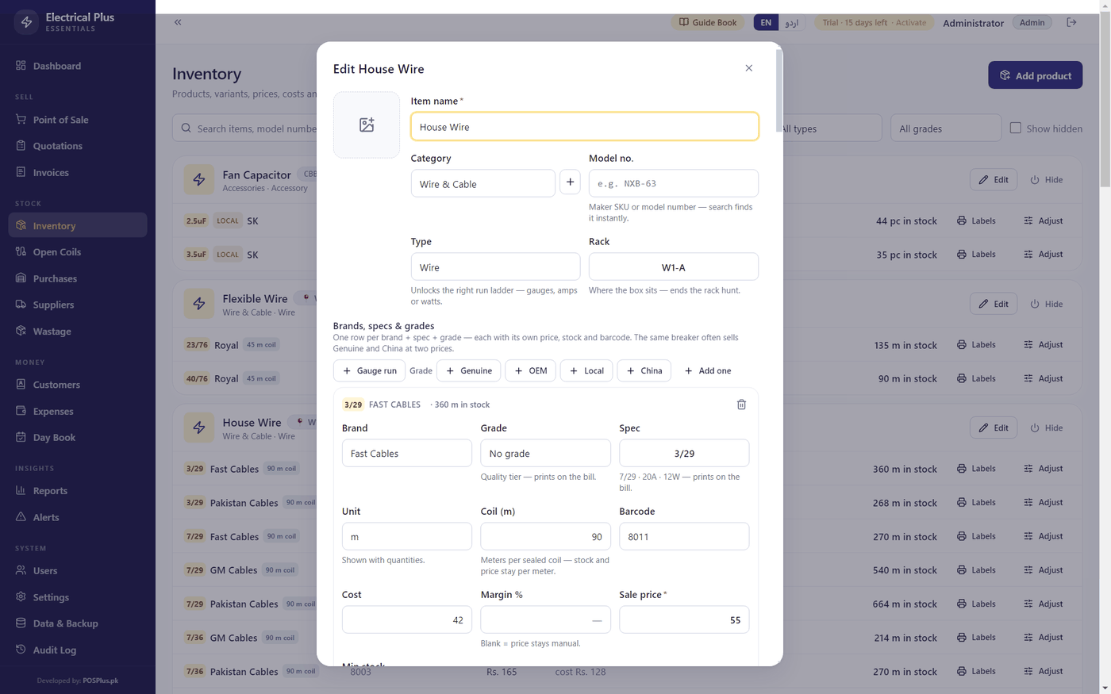
Task: Click the Suppliers truck icon
Action: (x=21, y=305)
